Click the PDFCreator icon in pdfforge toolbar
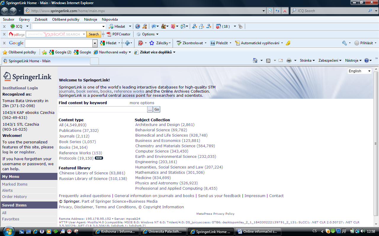Viewport: 379px width, 236px height. point(109,34)
